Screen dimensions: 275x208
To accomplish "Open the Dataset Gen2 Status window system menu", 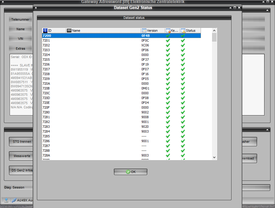I will click(36, 8).
